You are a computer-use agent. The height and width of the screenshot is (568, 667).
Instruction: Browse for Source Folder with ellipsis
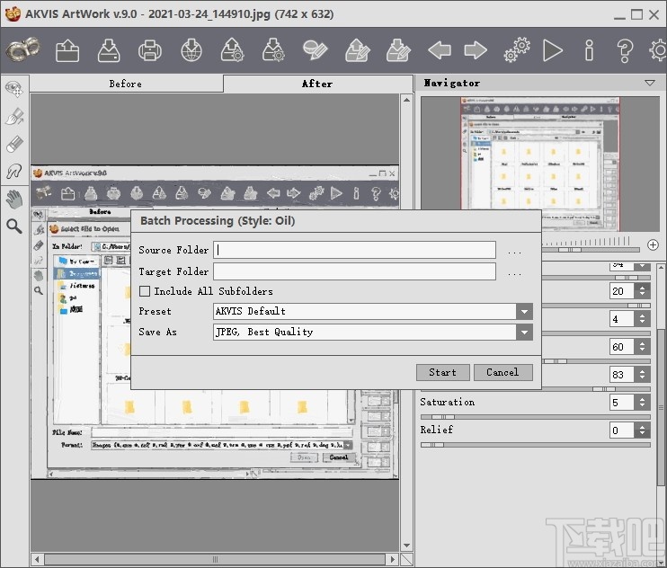click(x=514, y=251)
